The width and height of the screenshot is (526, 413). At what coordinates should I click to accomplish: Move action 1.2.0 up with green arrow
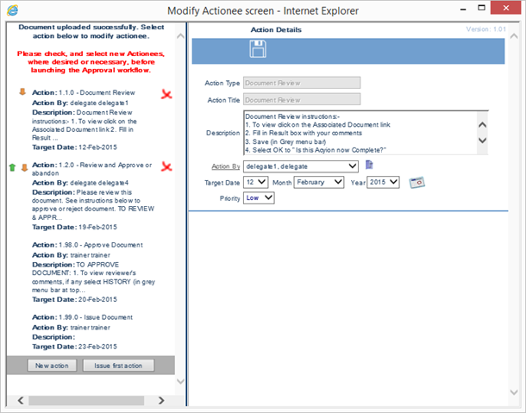[12, 167]
